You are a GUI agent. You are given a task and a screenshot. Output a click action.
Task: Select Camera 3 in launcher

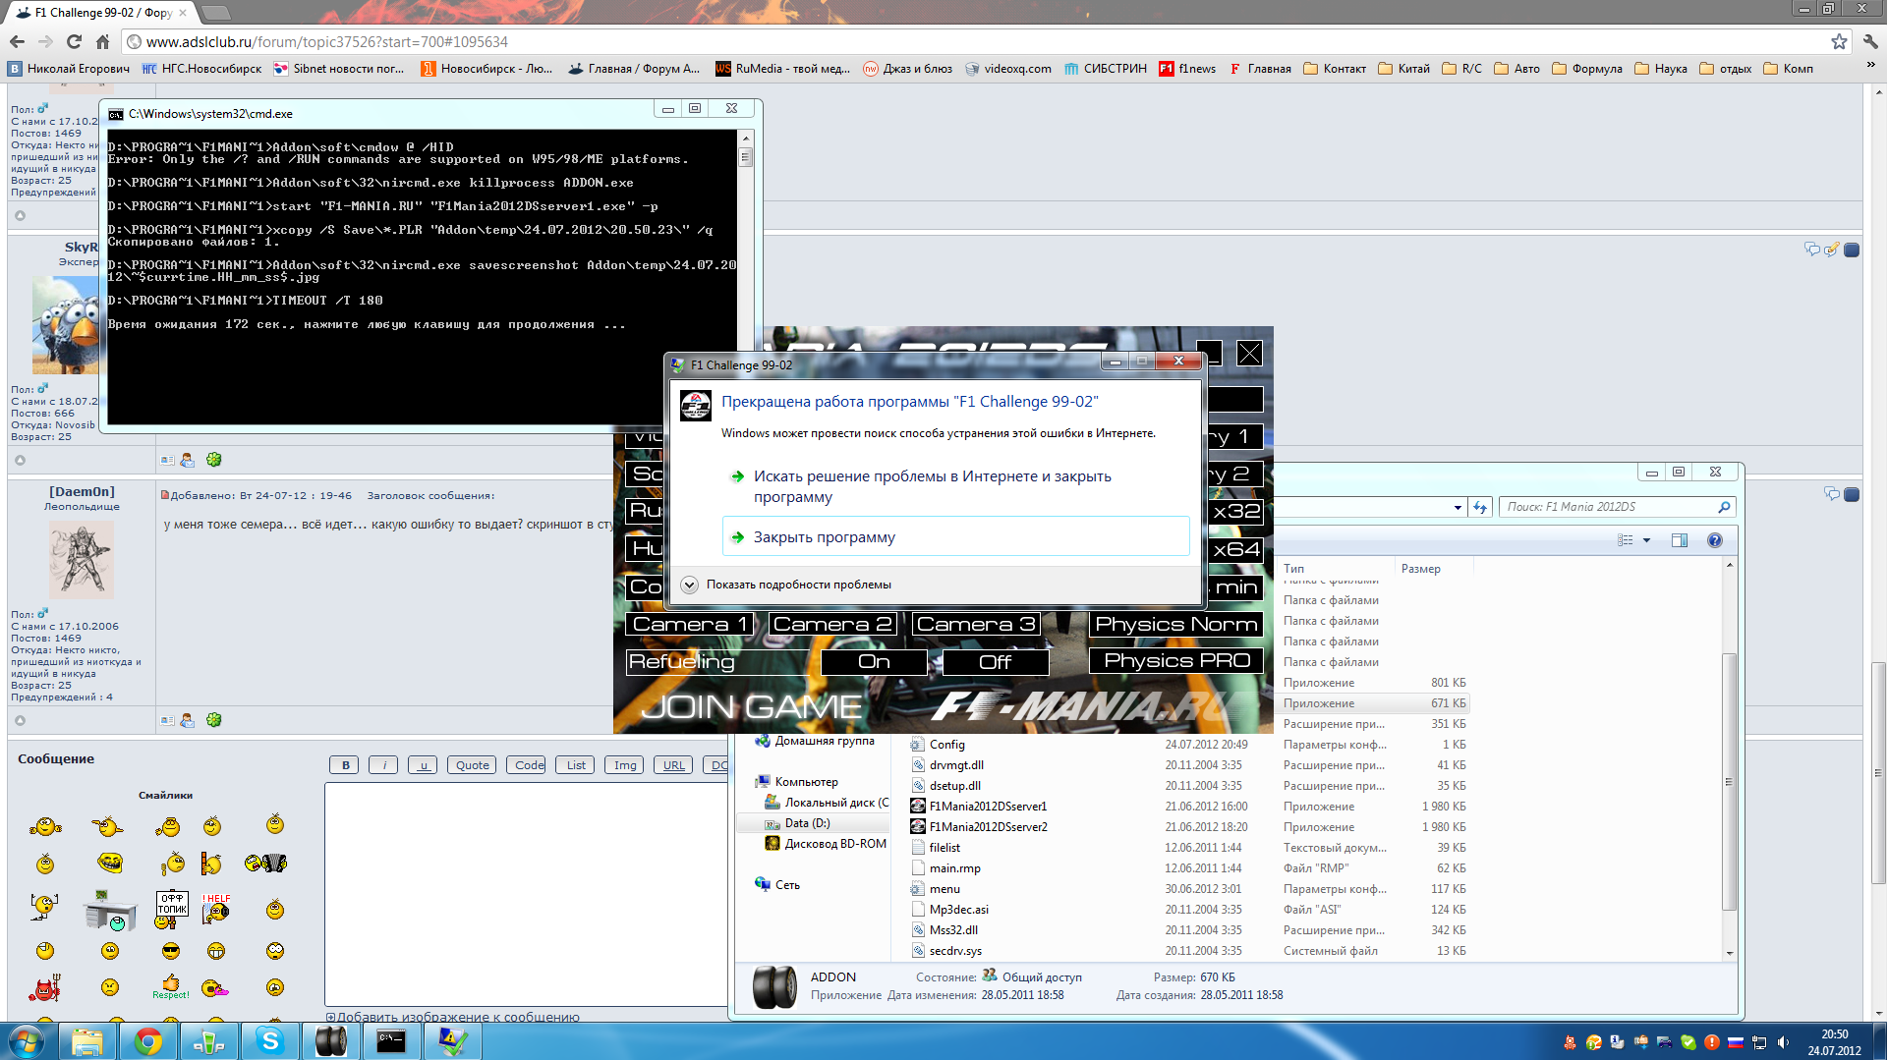pos(976,624)
